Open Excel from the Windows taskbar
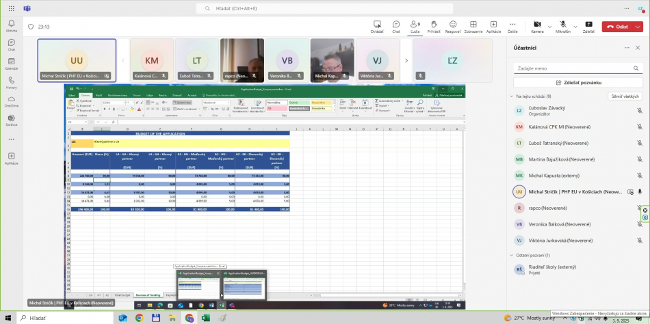 (205, 318)
